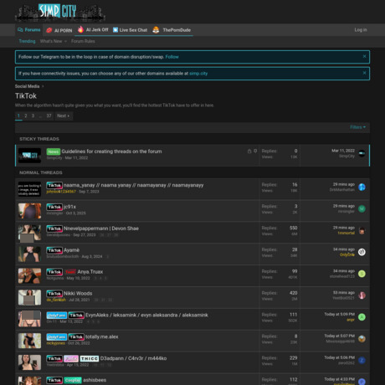The image size is (385, 385).
Task: Open SimpCity avatar beside Mar 11, 2022
Action: tap(362, 153)
